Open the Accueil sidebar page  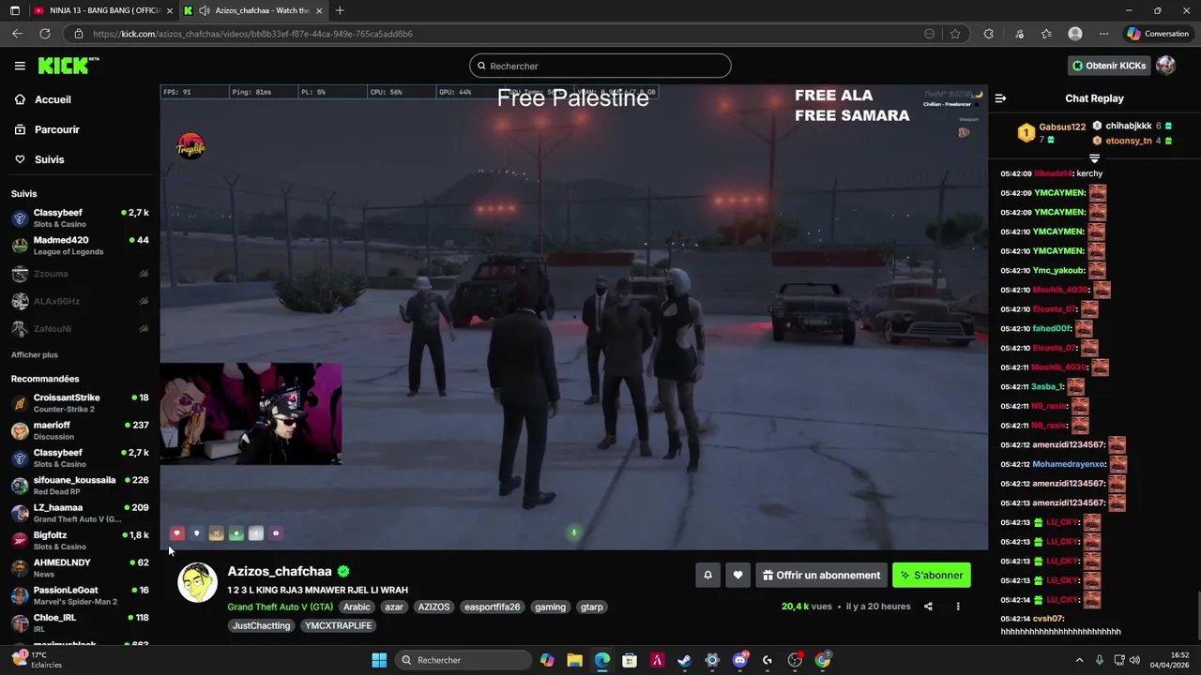[x=53, y=99]
